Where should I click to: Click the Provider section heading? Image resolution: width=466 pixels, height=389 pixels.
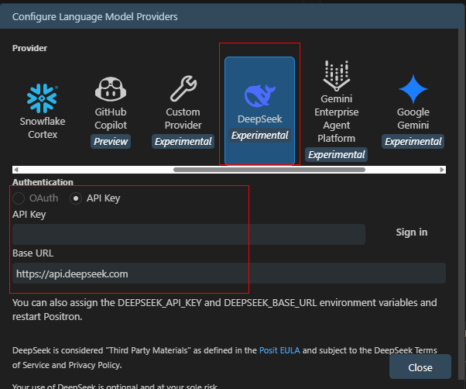coord(29,48)
